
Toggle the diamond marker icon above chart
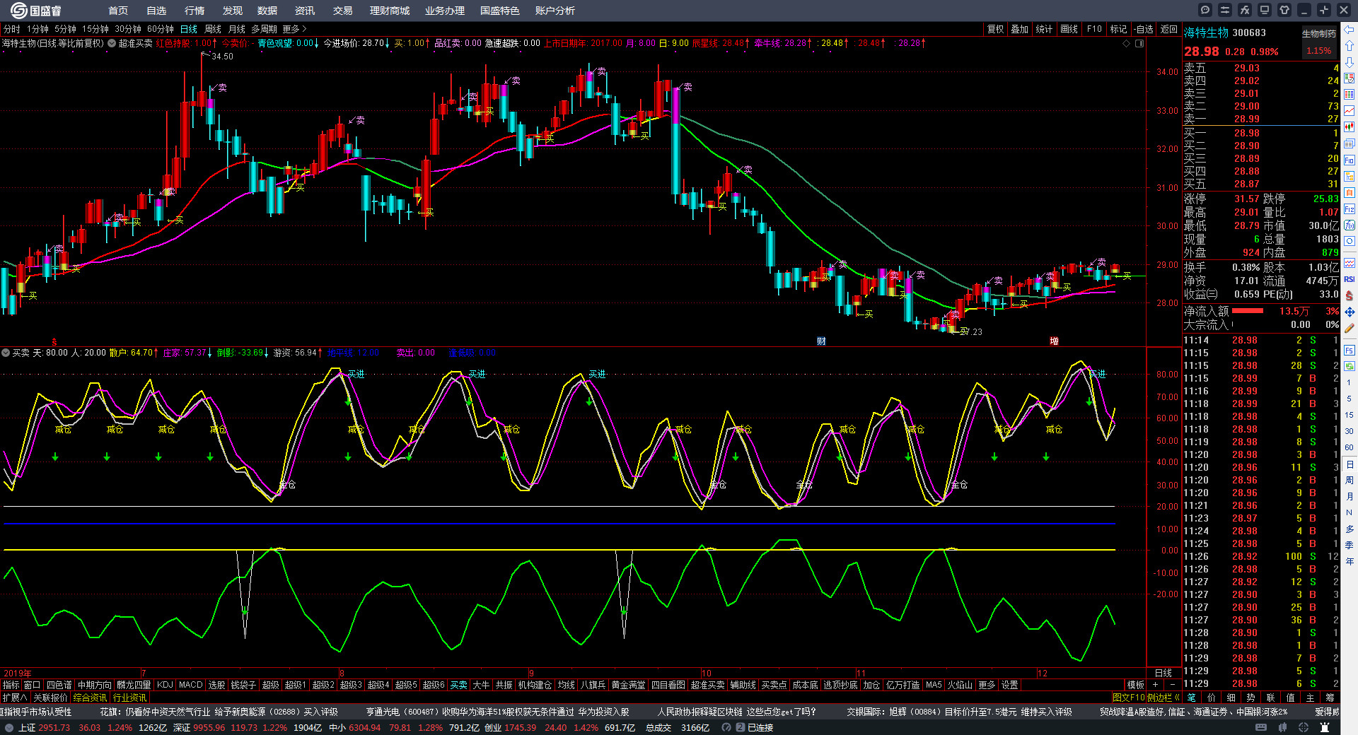[1127, 44]
